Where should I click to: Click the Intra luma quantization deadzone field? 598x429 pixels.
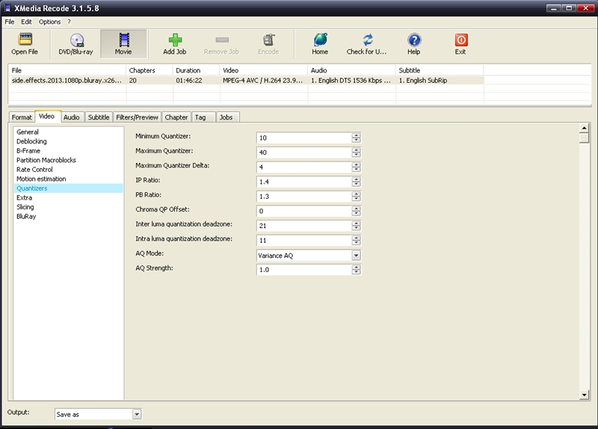(304, 240)
